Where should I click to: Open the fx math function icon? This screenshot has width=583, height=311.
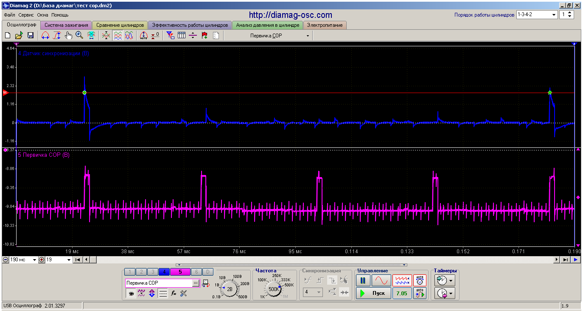tap(174, 293)
